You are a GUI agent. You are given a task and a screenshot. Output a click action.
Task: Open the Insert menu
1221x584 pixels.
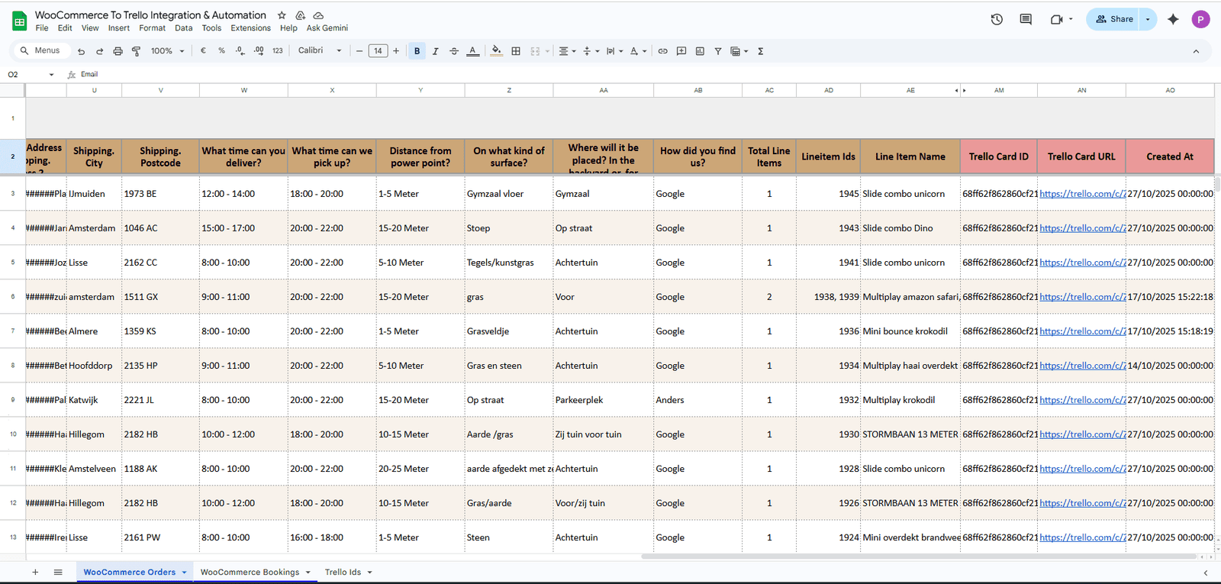click(x=119, y=28)
